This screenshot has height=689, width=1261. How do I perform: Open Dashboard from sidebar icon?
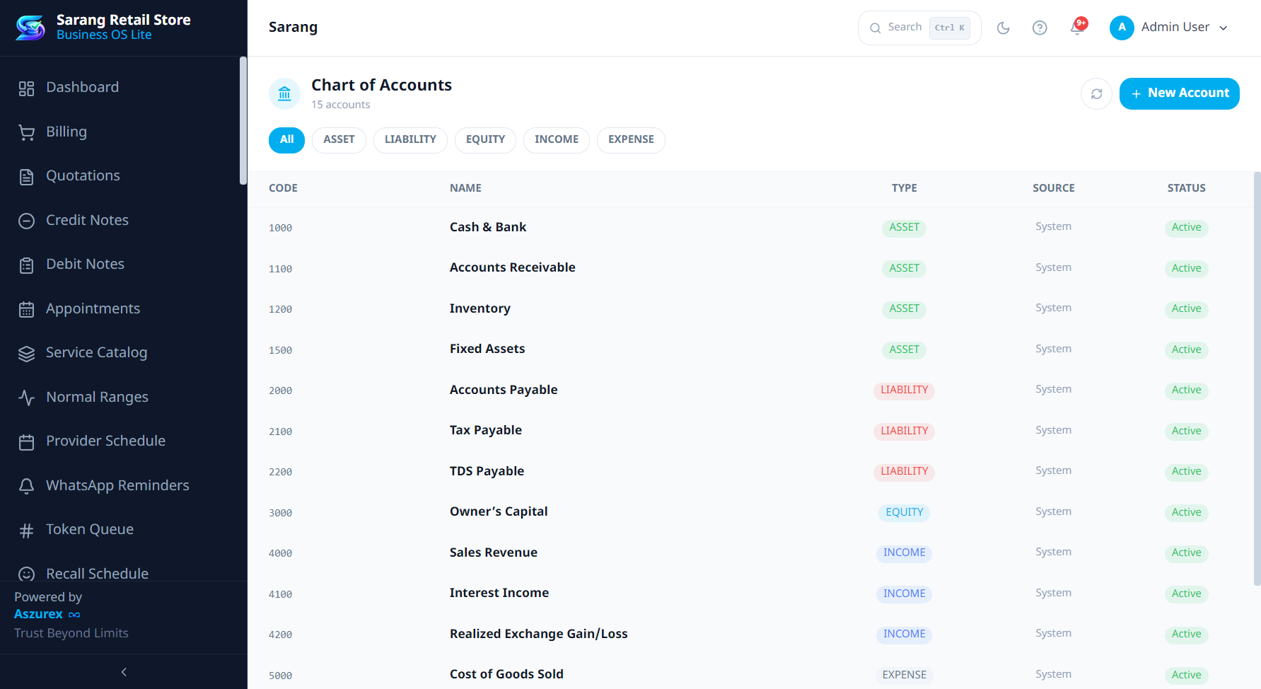point(26,88)
